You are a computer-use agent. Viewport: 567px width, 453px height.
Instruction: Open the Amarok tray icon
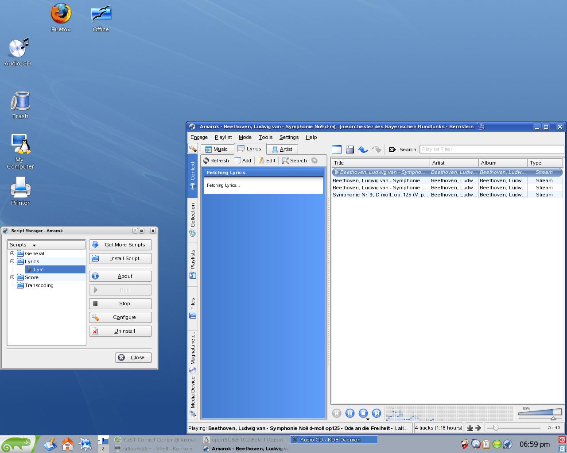[x=508, y=444]
